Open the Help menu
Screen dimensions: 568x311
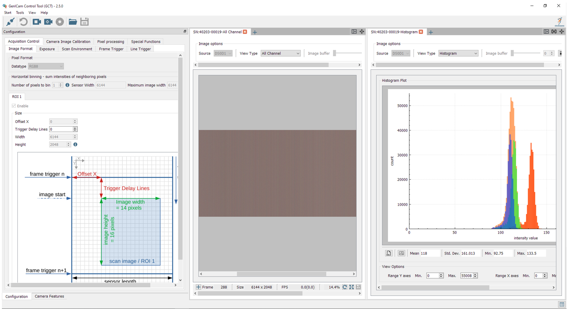(x=44, y=13)
